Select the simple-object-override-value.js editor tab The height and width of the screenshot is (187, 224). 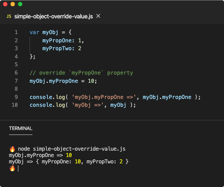click(53, 16)
